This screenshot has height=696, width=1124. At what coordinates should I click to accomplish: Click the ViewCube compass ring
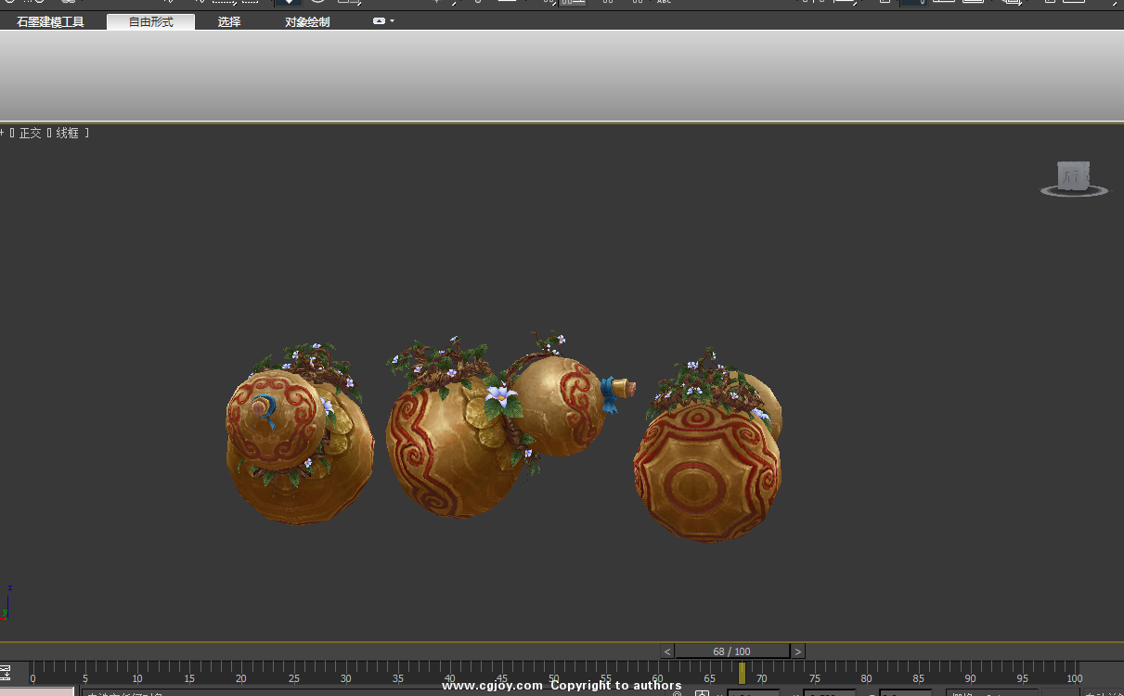point(1073,192)
